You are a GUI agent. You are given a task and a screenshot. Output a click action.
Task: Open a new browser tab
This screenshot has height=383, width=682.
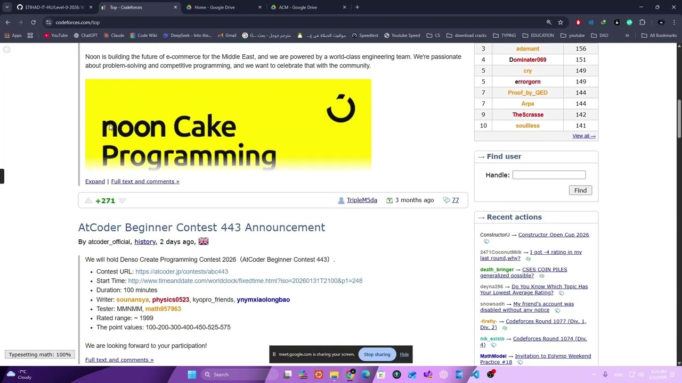point(357,7)
